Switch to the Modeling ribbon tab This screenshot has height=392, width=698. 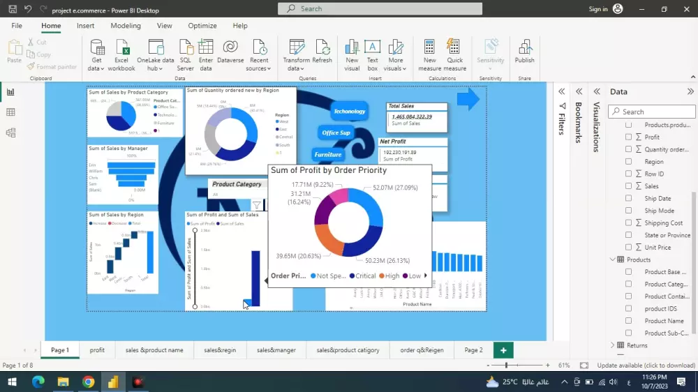pyautogui.click(x=126, y=26)
